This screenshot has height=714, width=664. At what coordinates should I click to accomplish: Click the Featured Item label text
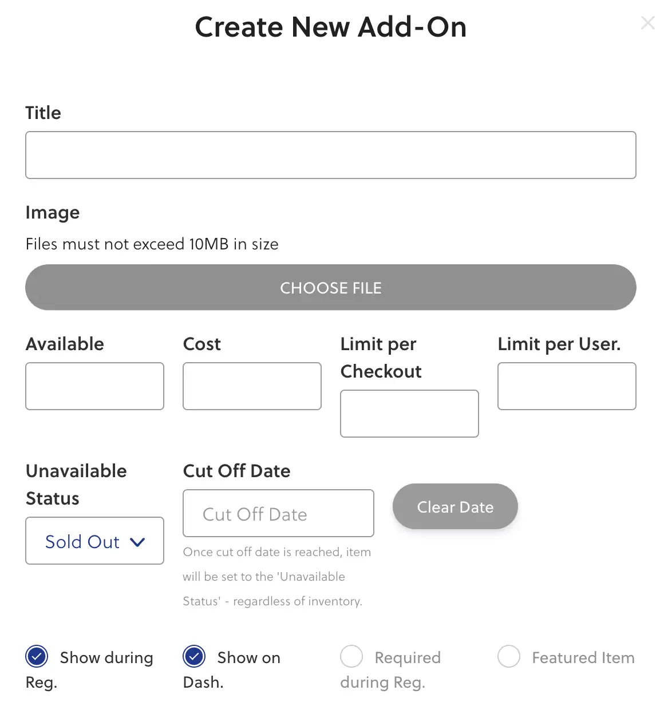click(x=583, y=658)
